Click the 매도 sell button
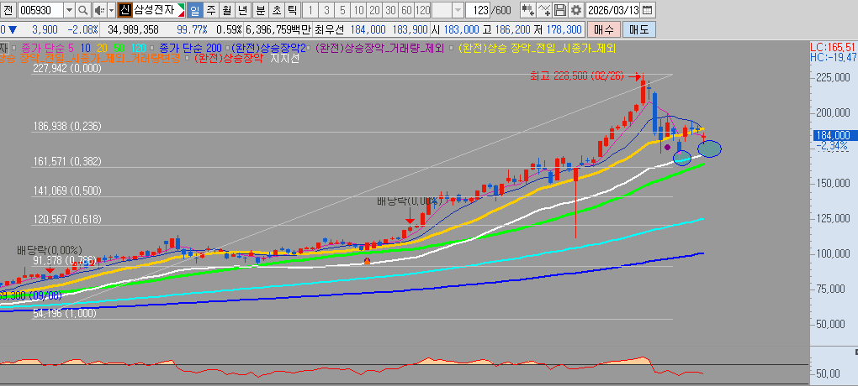The height and width of the screenshot is (386, 858). click(x=638, y=29)
